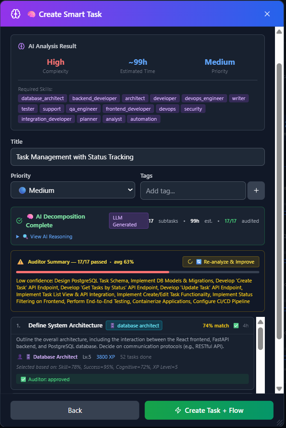Click the automation skill tag

pos(143,119)
